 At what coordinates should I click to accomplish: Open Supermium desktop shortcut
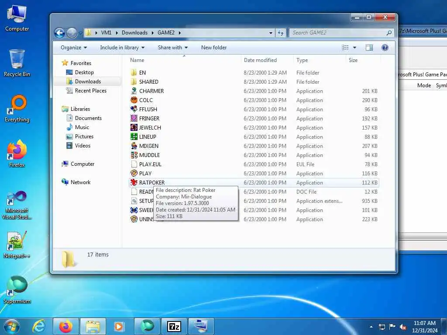coord(17,290)
